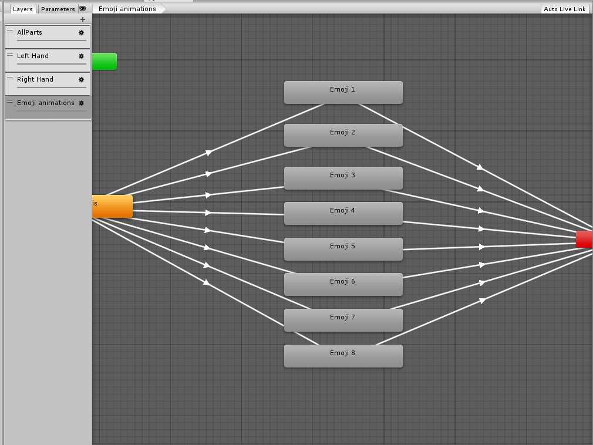Click the Emoji animations breadcrumb
This screenshot has height=445, width=593.
tap(127, 9)
